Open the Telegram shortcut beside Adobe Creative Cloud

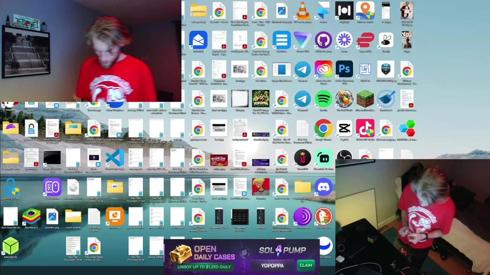pos(302,70)
